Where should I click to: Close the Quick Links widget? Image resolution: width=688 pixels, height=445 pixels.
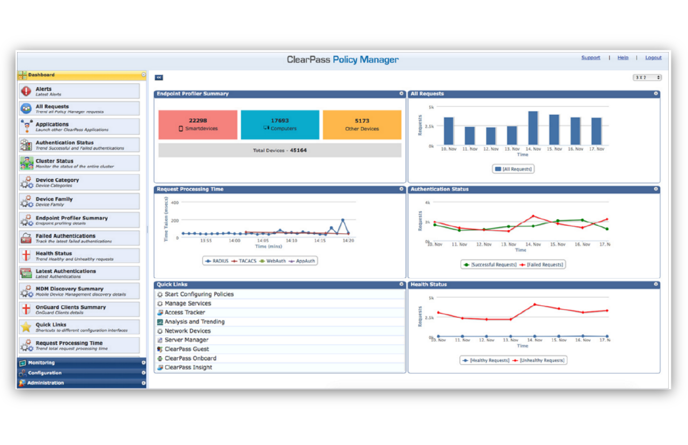coord(401,284)
